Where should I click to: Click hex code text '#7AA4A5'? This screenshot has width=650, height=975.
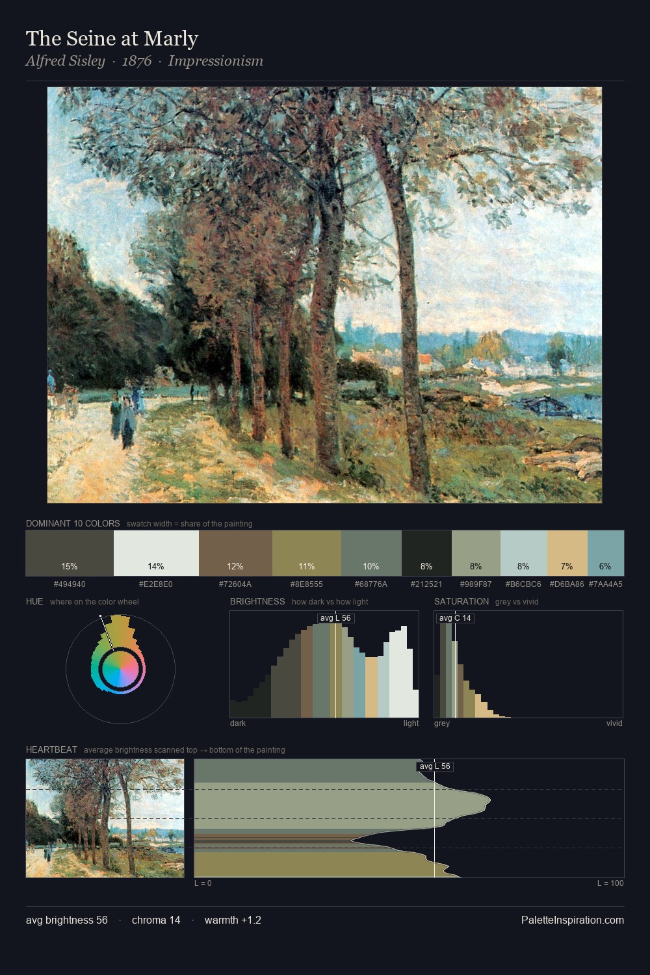[606, 584]
